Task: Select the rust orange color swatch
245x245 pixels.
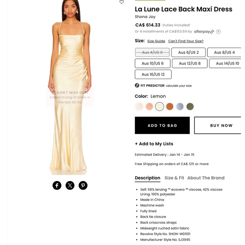Action: [170, 106]
